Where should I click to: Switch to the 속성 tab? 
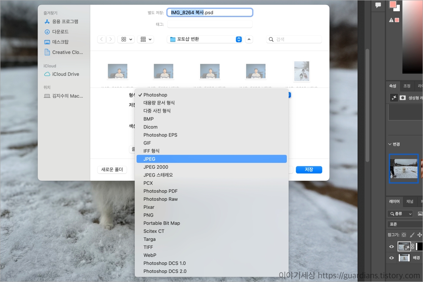click(392, 86)
